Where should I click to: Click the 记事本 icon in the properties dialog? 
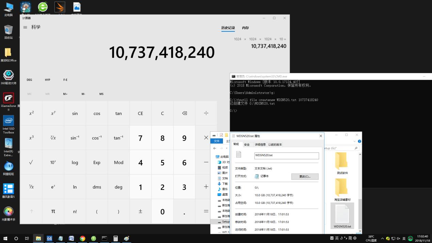pos(256,176)
